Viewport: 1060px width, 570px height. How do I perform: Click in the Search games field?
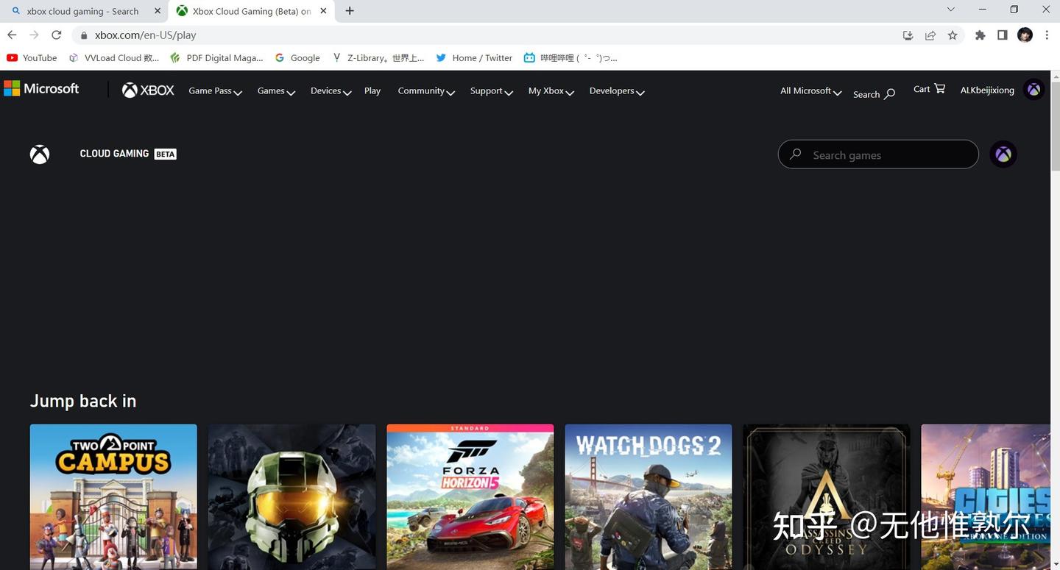[x=878, y=154]
